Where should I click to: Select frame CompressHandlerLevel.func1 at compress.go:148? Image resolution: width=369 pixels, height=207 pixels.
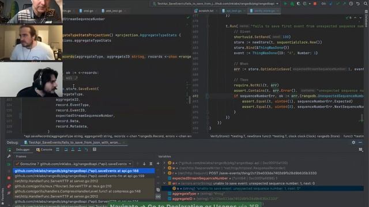coord(84,191)
